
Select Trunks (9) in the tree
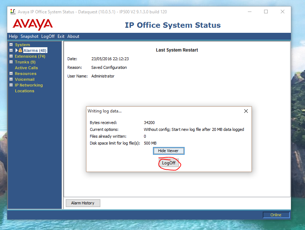point(25,62)
